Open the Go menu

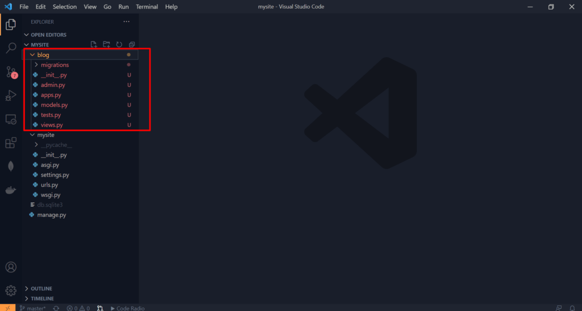point(107,7)
